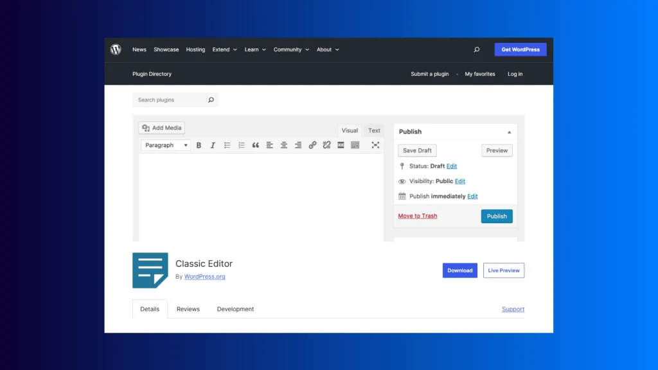The height and width of the screenshot is (370, 658).
Task: Click the search magnifier icon in header
Action: pyautogui.click(x=476, y=49)
